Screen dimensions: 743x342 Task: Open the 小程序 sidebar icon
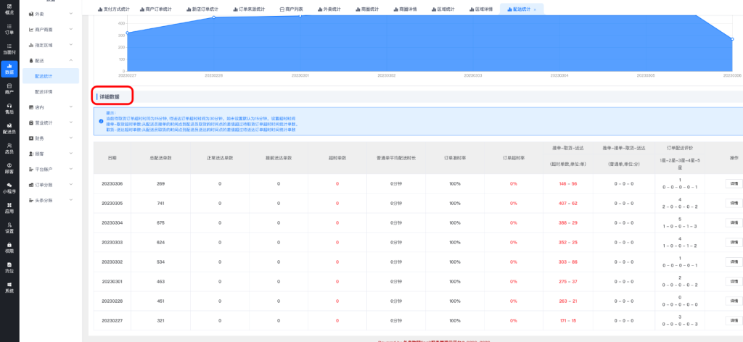(x=9, y=188)
